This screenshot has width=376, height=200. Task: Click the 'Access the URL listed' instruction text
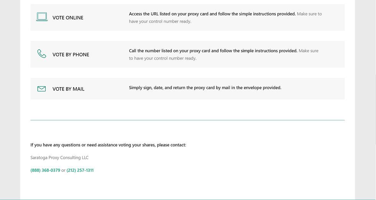point(212,14)
